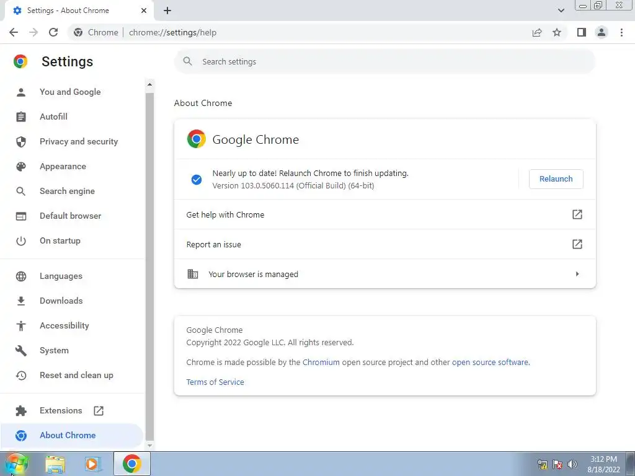Image resolution: width=635 pixels, height=476 pixels.
Task: Click the external link icon next to Extensions
Action: pos(99,411)
